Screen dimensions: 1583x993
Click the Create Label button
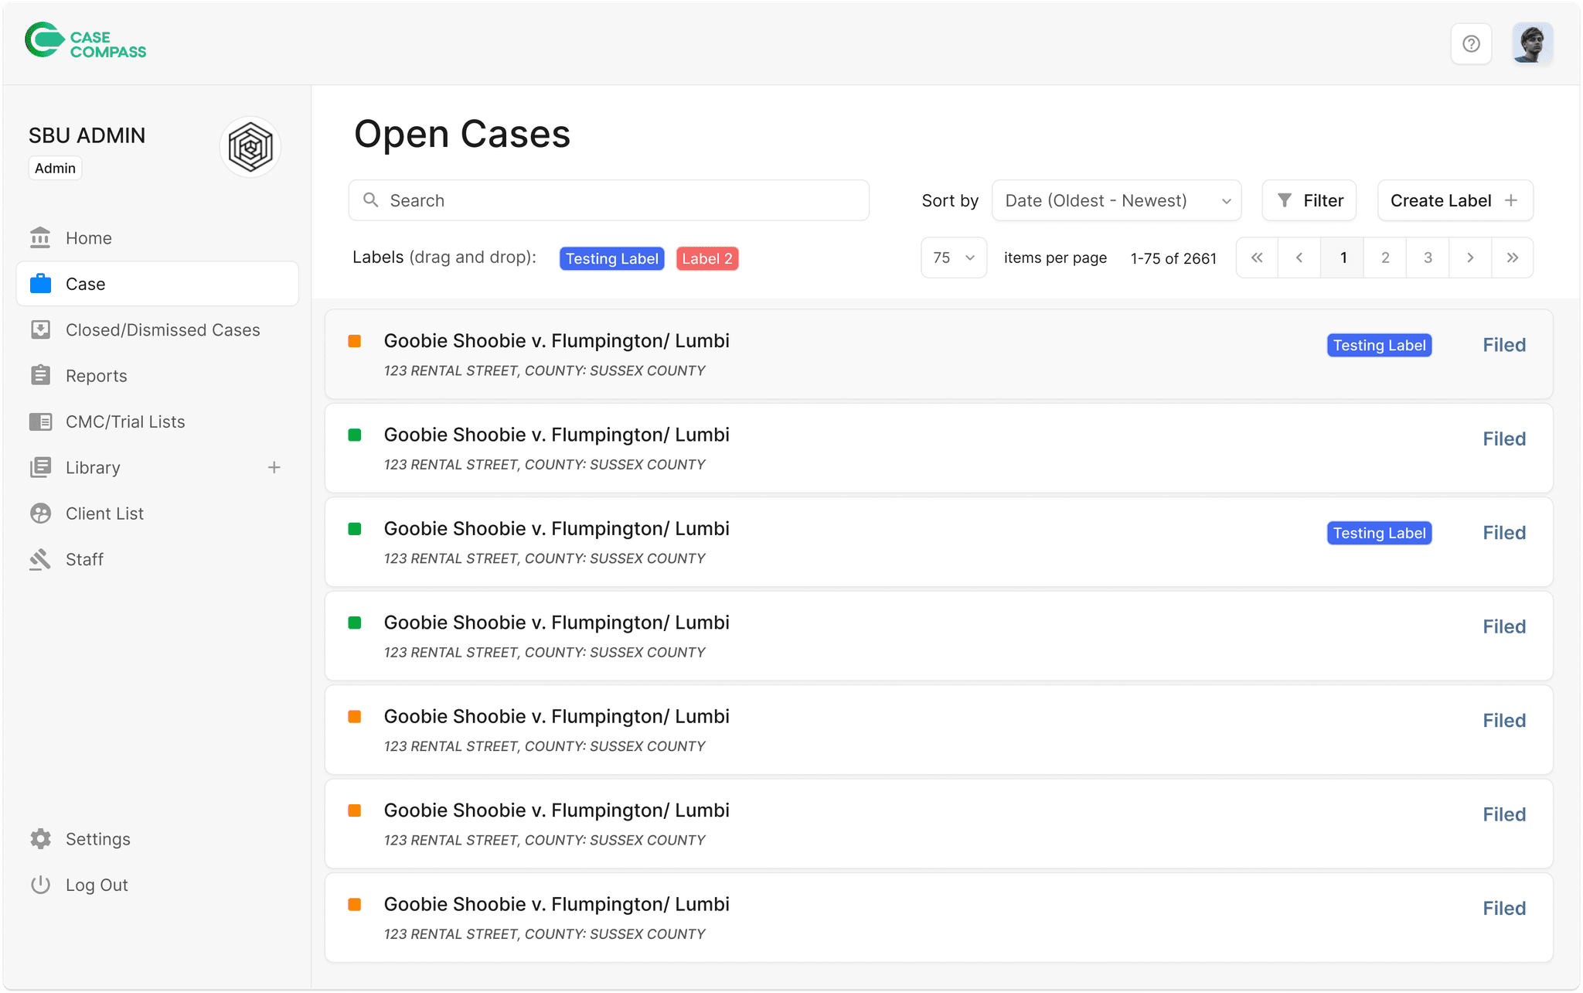tap(1455, 201)
